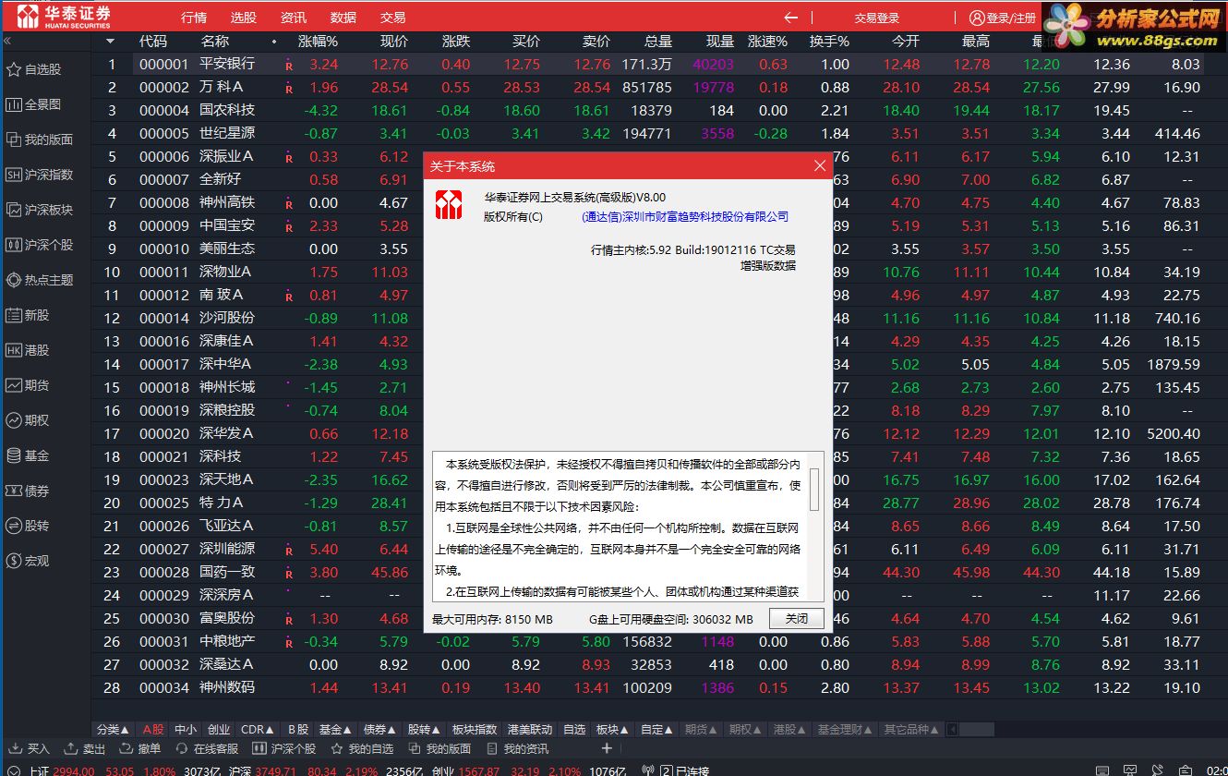Select stock row 平安银行
Screen dimensions: 1228x776
pyautogui.click(x=650, y=65)
